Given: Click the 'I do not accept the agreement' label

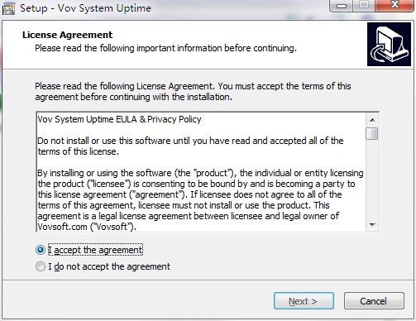Looking at the screenshot, I should 109,266.
